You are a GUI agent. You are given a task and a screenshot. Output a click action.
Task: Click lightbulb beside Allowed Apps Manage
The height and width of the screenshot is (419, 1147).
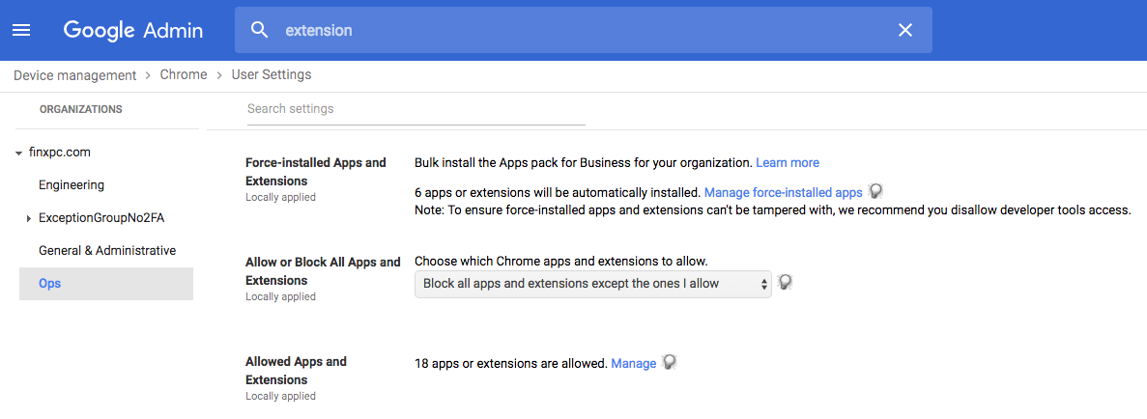669,362
